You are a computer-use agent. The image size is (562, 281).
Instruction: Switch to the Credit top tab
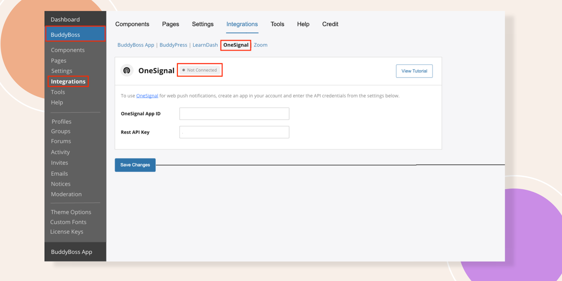[330, 24]
